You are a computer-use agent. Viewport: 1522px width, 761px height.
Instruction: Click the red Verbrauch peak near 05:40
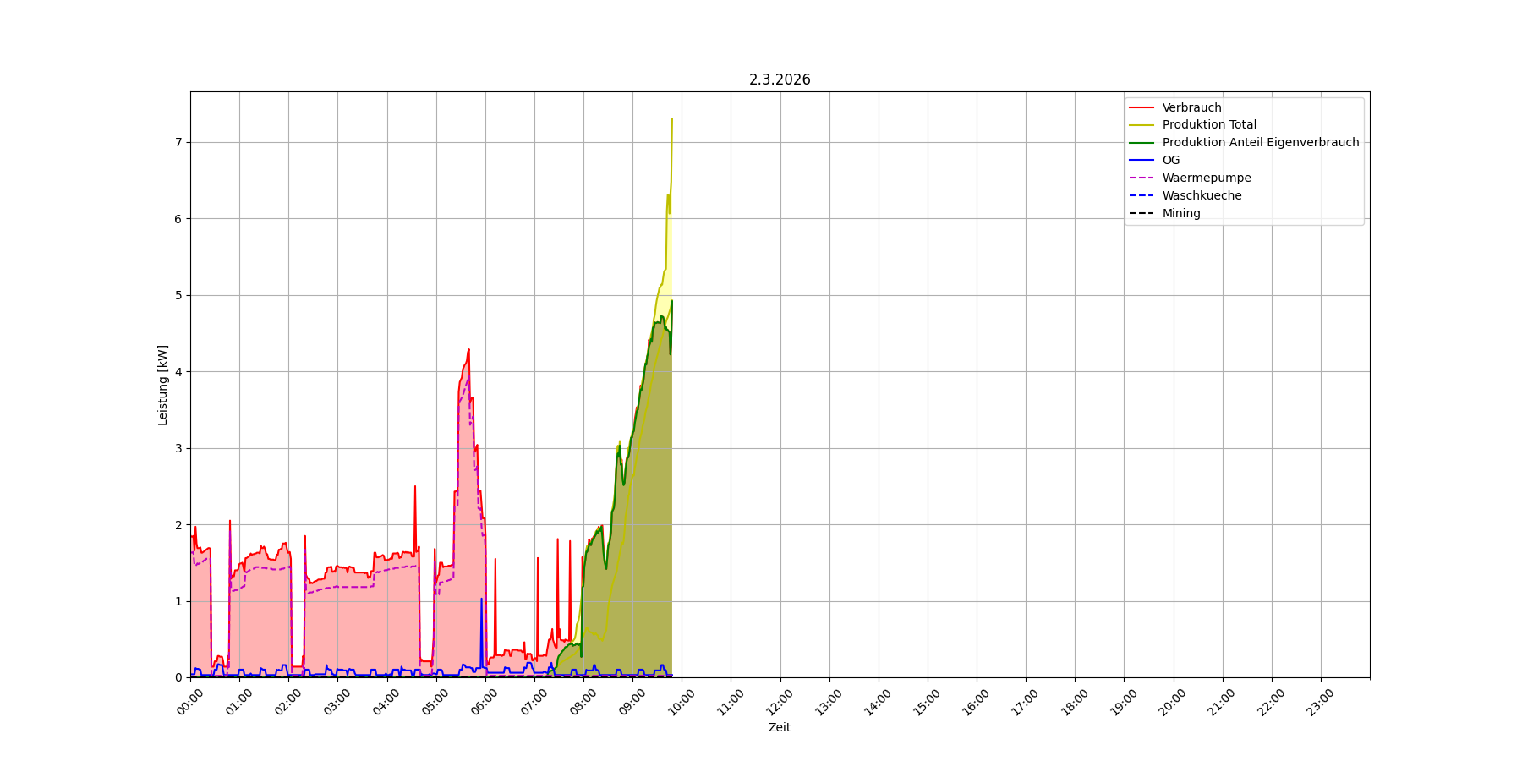[468, 350]
